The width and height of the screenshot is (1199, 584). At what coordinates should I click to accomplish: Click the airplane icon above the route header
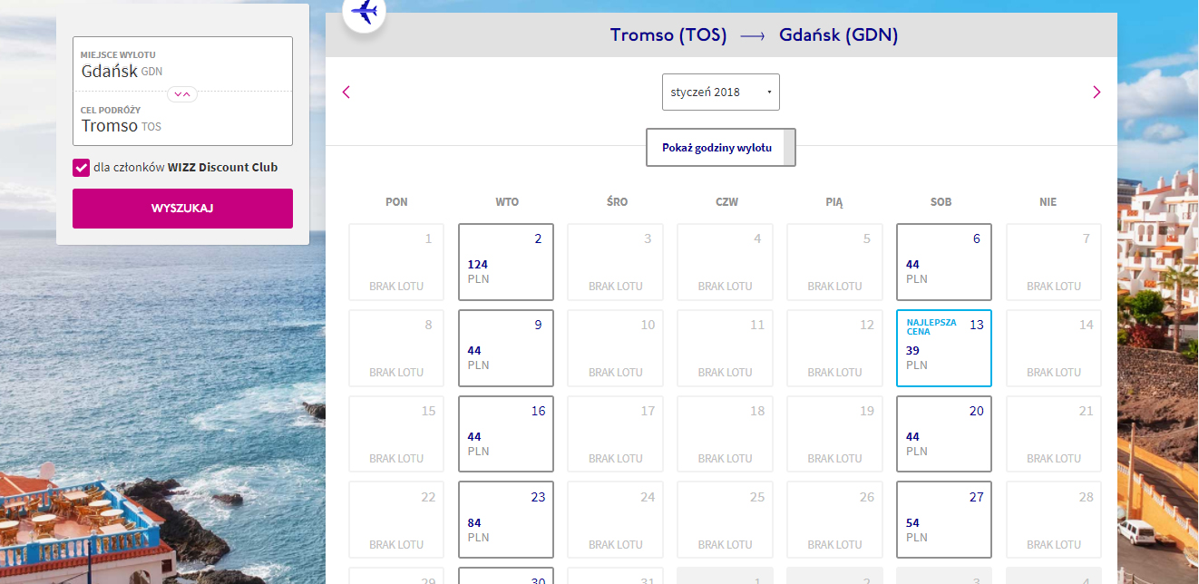pos(364,12)
